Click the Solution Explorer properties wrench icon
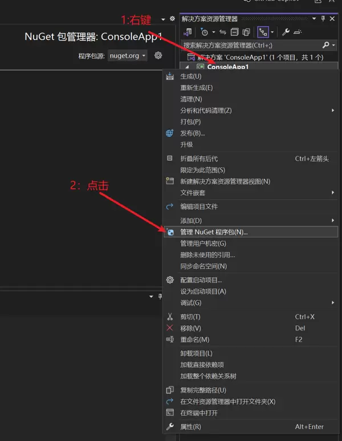 tap(286, 32)
